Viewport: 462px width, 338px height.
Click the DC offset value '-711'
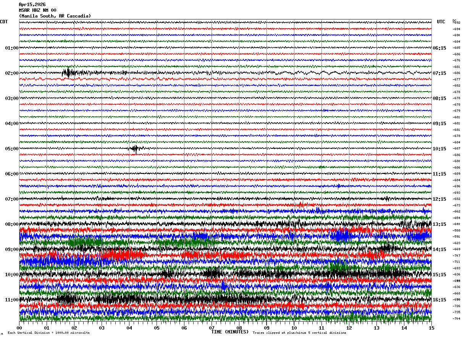click(x=457, y=262)
